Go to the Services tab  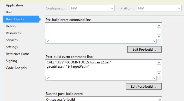click(x=12, y=40)
